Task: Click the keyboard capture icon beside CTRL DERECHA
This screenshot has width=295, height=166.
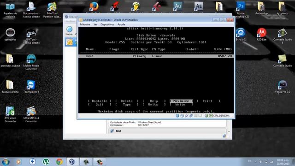Action: pos(211,116)
